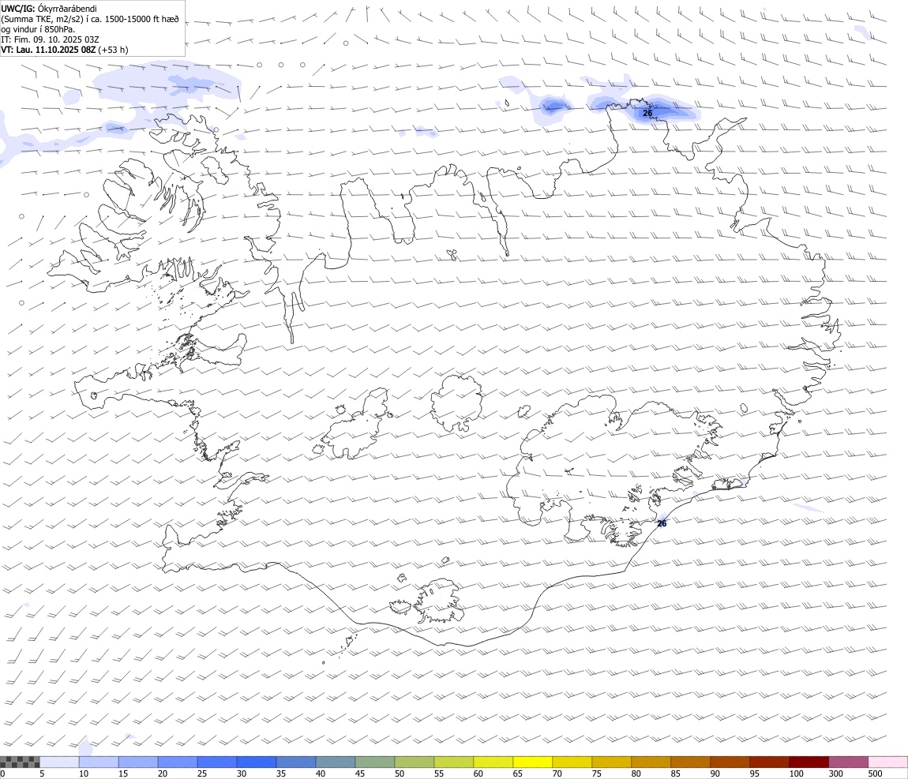Select the 'VT: Lau. 11.10.2025 08Z' valid time

48,50
